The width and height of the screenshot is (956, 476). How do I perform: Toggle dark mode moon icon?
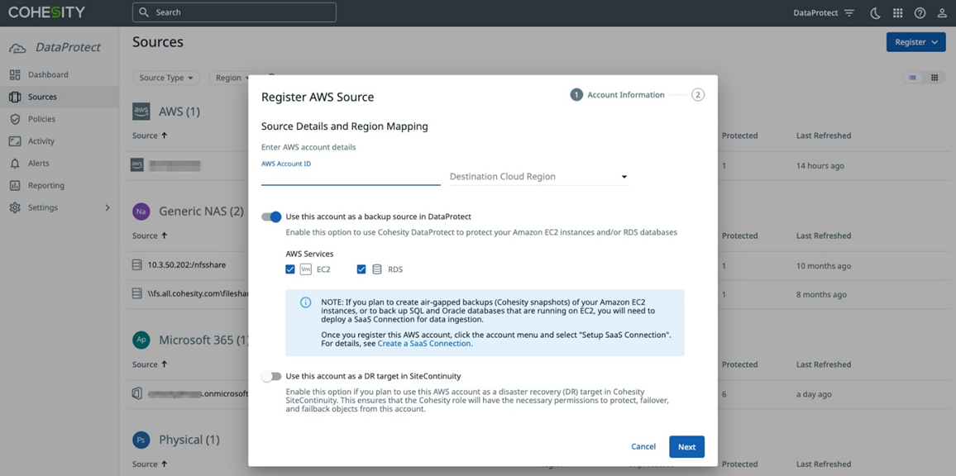coord(875,12)
